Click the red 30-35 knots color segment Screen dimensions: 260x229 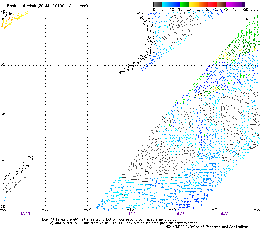(212, 4)
